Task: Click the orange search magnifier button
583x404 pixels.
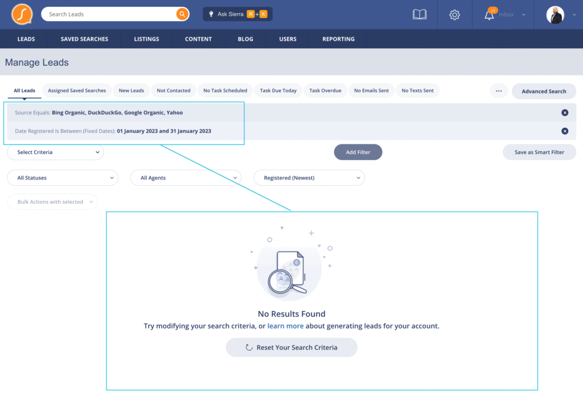Action: (x=182, y=14)
